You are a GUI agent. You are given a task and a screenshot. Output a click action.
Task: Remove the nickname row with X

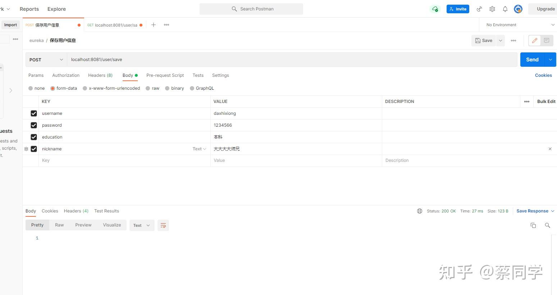click(x=550, y=149)
